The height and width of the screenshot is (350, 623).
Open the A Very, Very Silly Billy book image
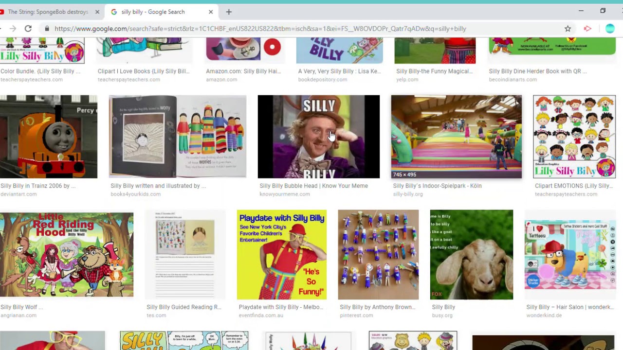(x=340, y=51)
